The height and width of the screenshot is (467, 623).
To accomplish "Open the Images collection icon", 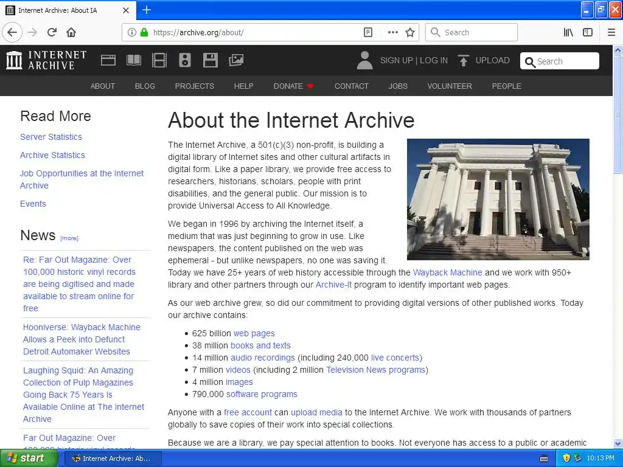I will [x=236, y=60].
